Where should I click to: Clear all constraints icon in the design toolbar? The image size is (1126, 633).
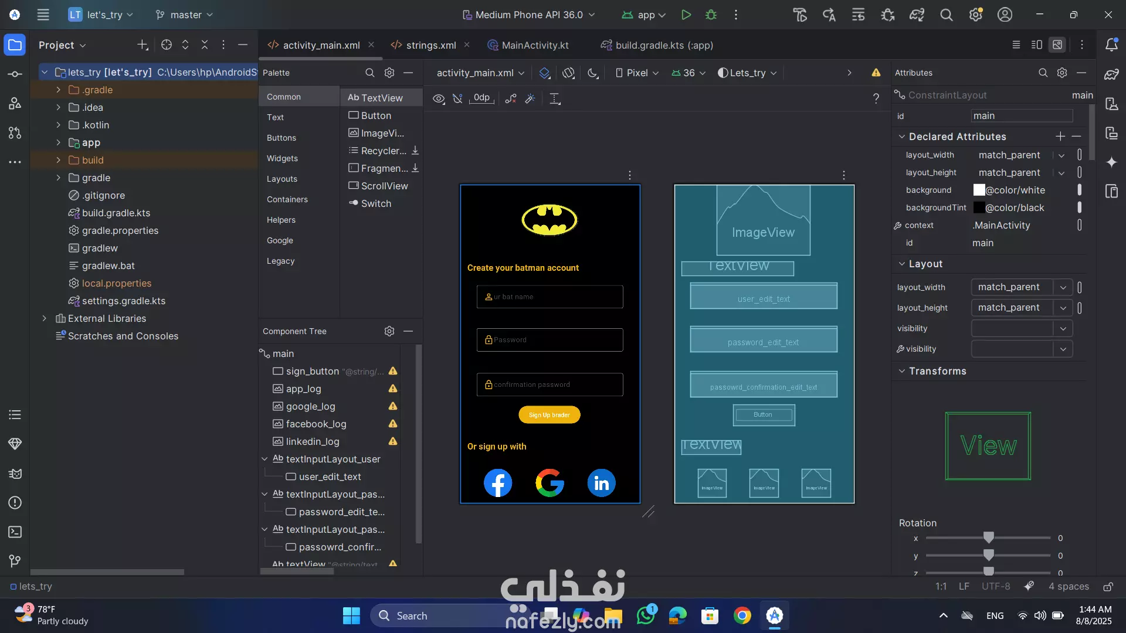[x=511, y=98]
